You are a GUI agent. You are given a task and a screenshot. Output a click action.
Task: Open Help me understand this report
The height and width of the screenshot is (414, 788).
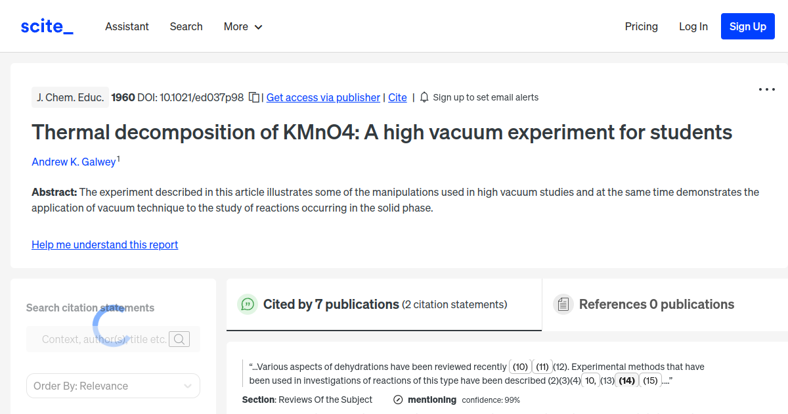click(x=104, y=244)
